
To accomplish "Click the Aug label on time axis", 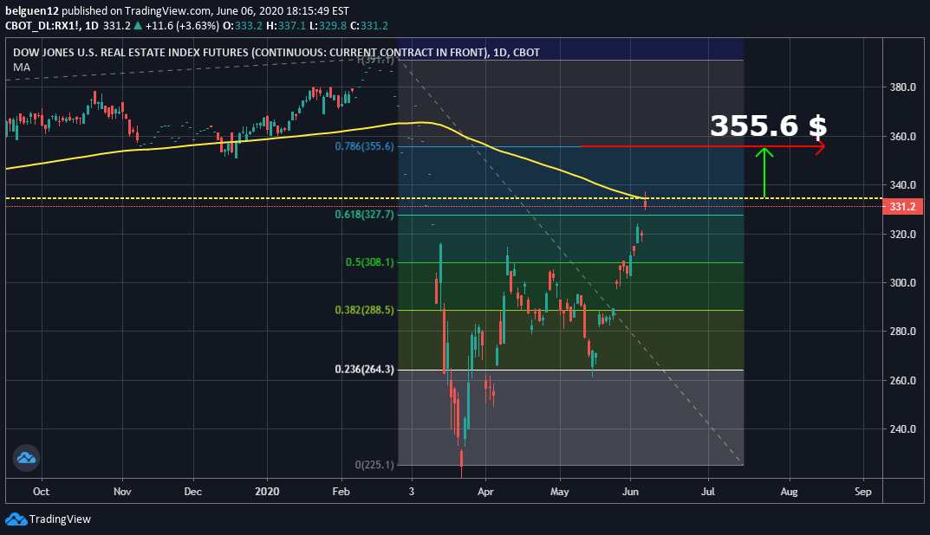I will click(x=789, y=491).
